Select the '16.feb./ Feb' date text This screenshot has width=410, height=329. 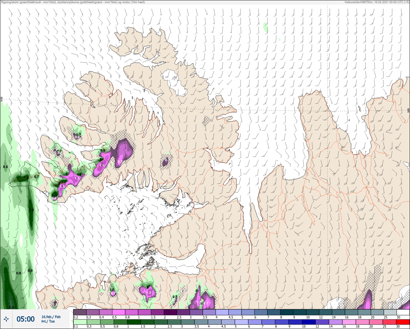click(51, 317)
